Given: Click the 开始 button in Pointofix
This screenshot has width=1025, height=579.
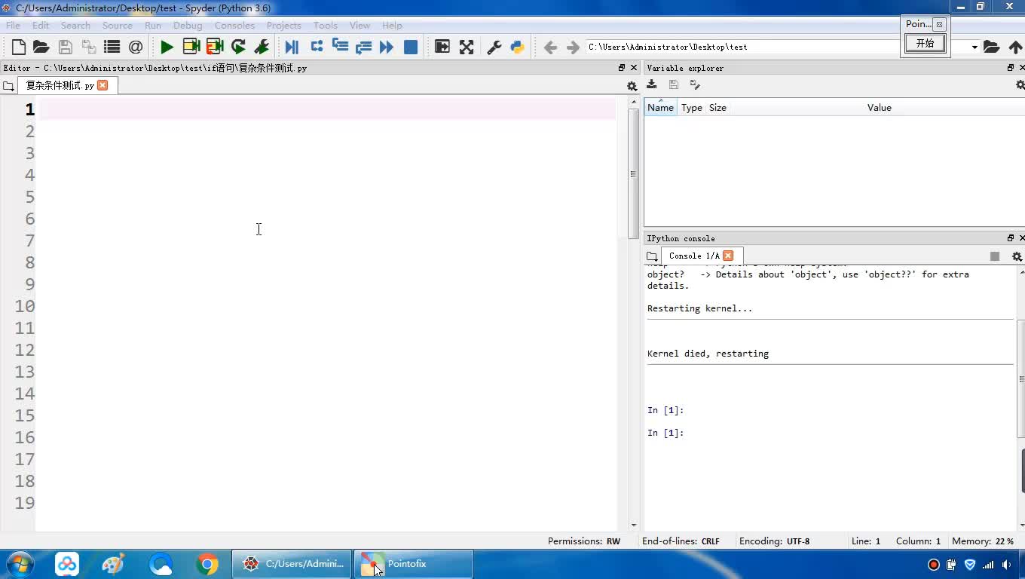Looking at the screenshot, I should [x=925, y=44].
